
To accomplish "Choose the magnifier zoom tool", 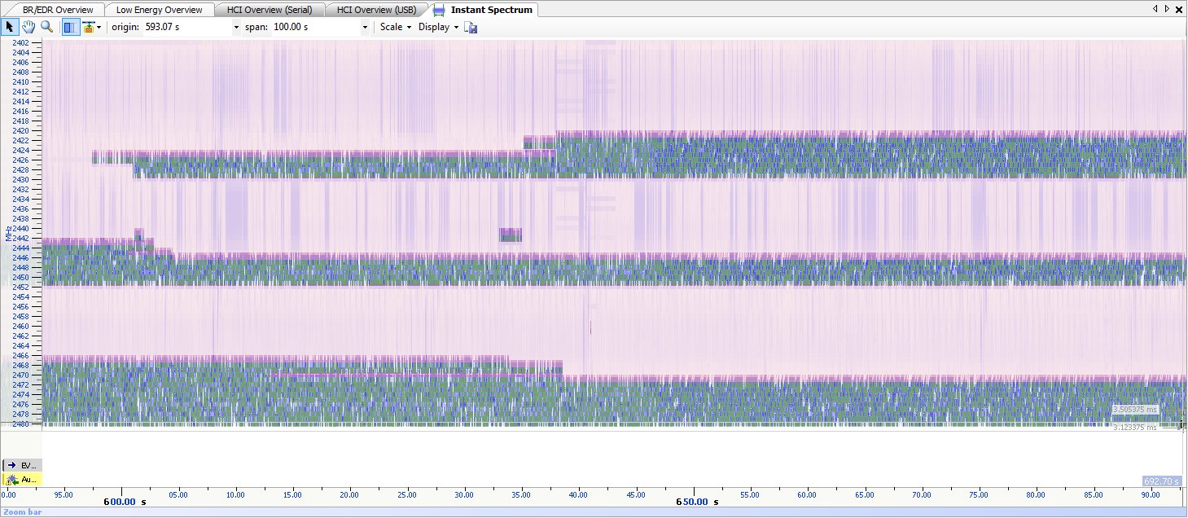I will tap(46, 27).
